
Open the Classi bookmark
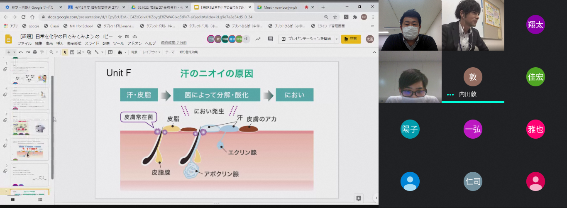pos(52,26)
